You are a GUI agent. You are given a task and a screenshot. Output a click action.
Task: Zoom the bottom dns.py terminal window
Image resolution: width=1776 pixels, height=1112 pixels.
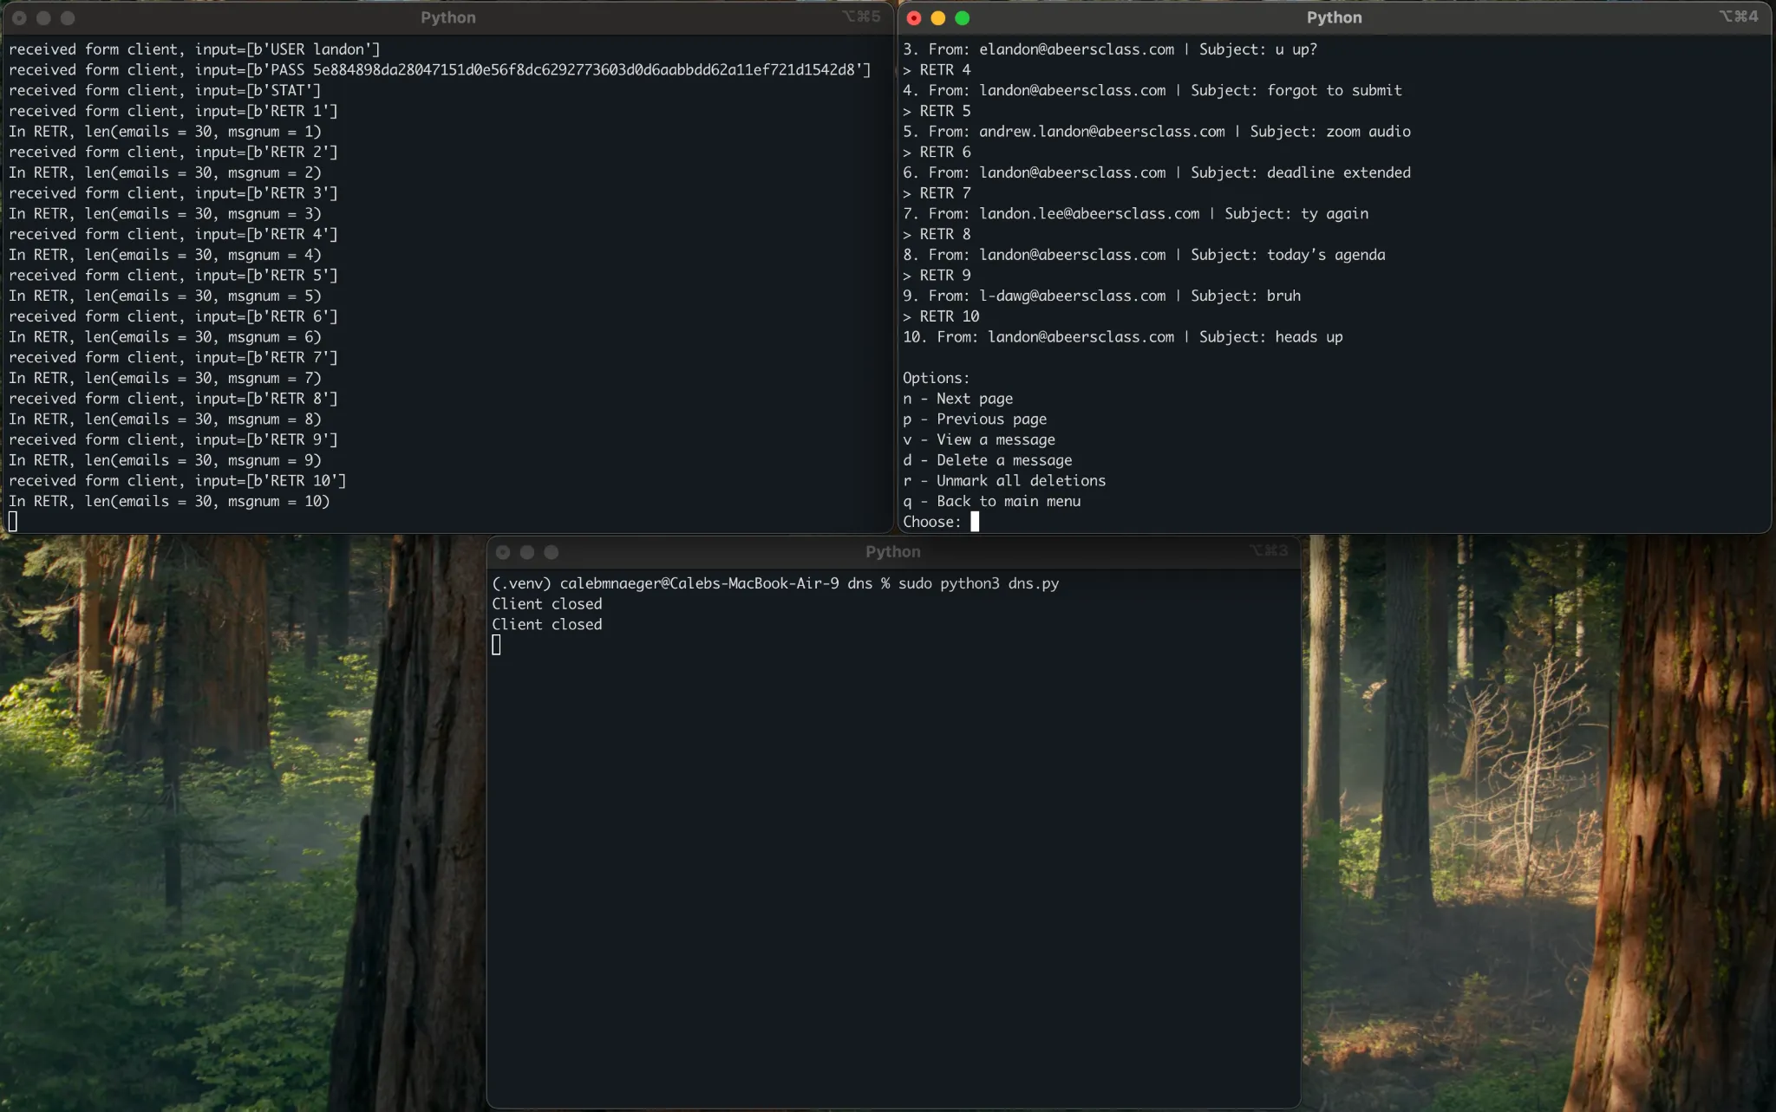(551, 552)
